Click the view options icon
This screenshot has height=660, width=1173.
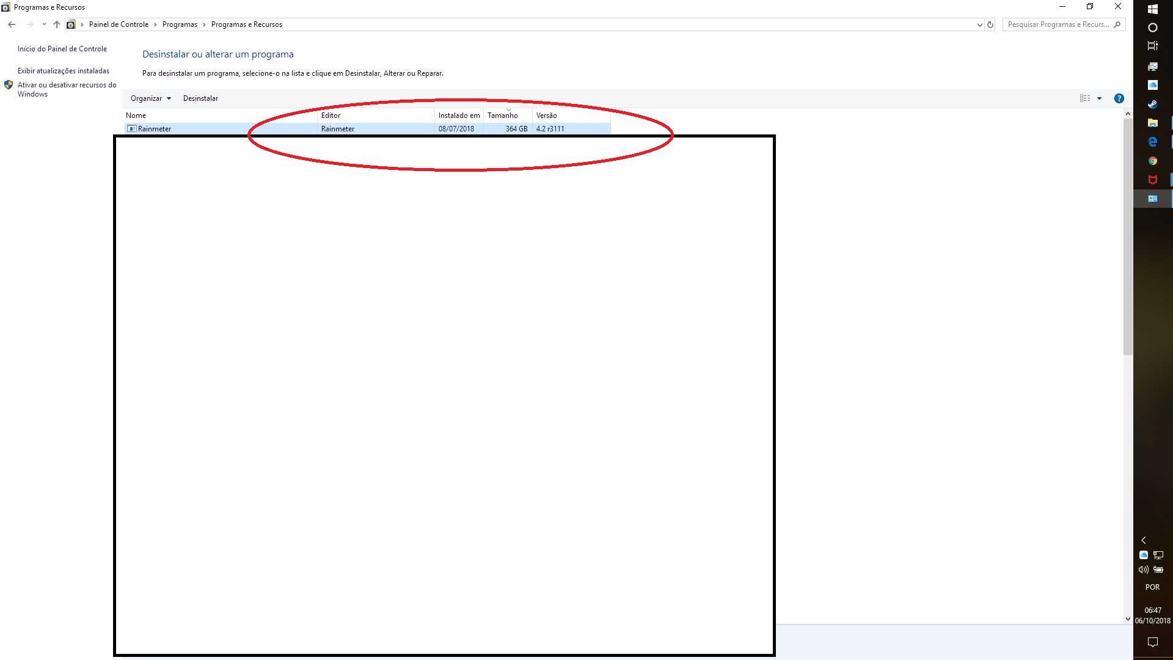pos(1085,98)
